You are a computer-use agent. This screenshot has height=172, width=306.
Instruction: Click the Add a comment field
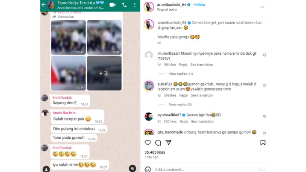coord(204,169)
